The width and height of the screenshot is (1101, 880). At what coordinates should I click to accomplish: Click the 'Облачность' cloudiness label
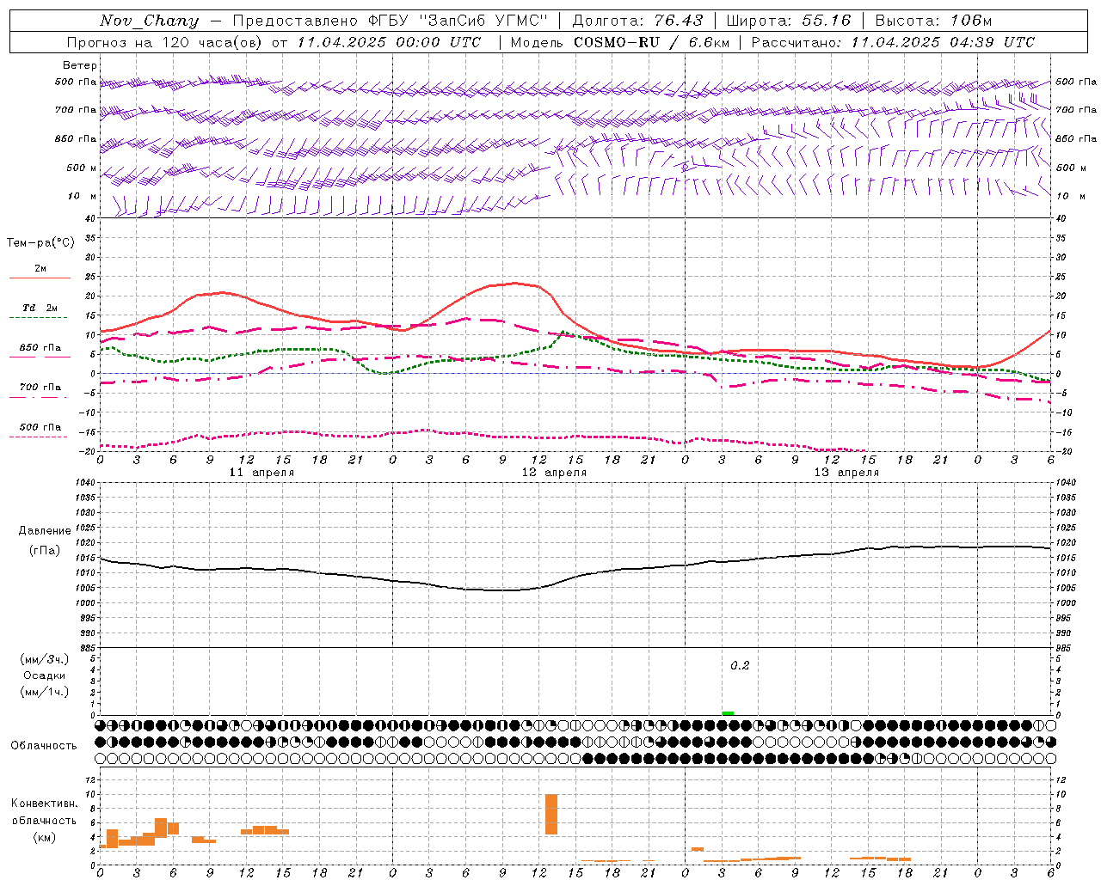[44, 746]
